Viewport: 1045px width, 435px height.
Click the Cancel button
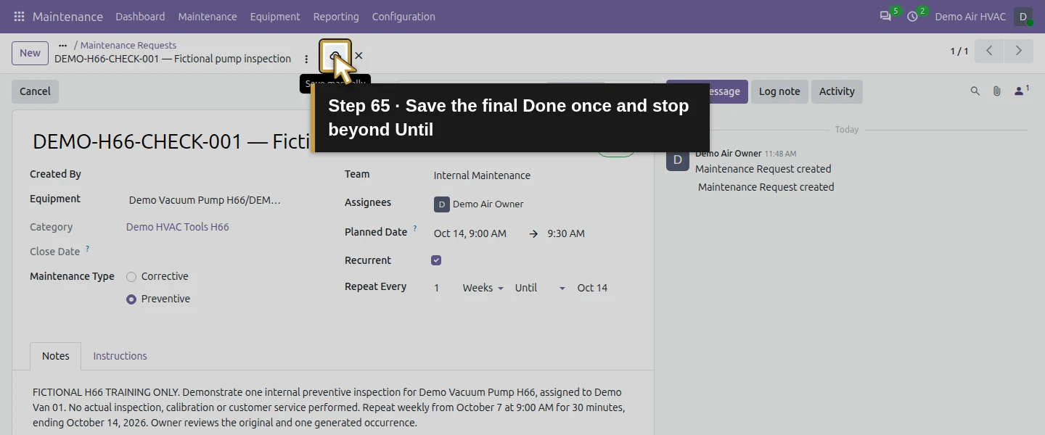click(x=35, y=91)
